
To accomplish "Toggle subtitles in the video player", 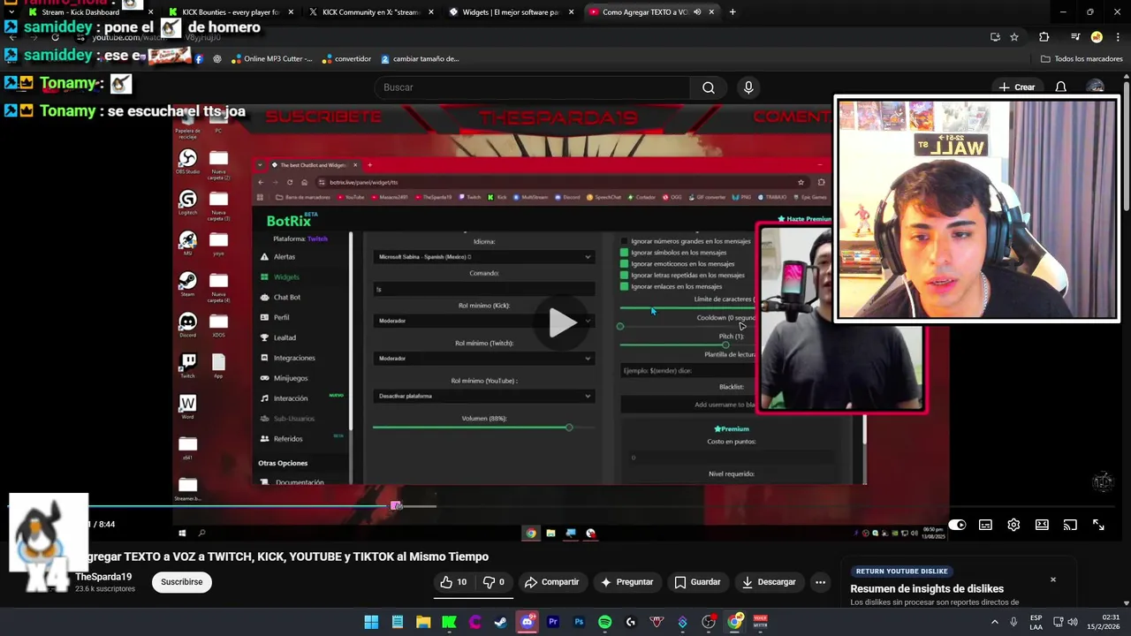I will [985, 525].
